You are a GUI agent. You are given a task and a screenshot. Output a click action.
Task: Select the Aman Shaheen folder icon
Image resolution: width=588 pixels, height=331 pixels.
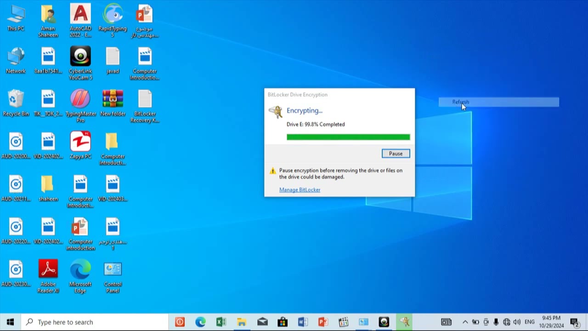(48, 21)
